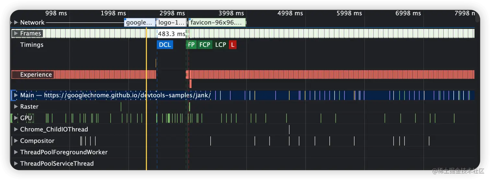Click the Timings track label
This screenshot has width=490, height=180.
tap(32, 45)
